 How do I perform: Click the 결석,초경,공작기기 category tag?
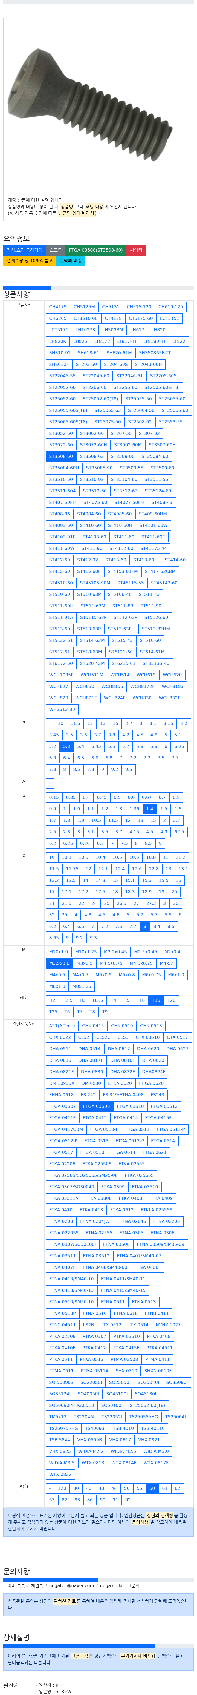pyautogui.click(x=24, y=250)
